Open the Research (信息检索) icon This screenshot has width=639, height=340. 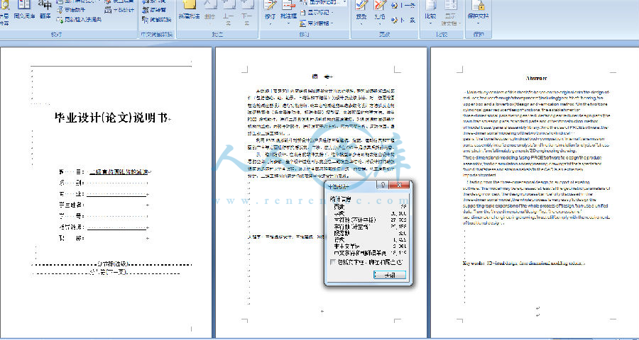pos(4,12)
